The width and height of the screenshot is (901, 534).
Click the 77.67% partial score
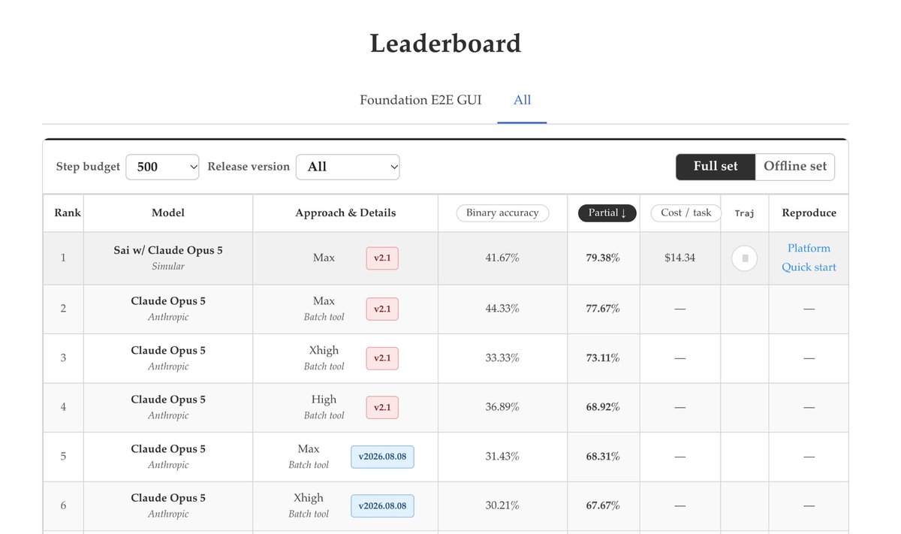pyautogui.click(x=603, y=309)
